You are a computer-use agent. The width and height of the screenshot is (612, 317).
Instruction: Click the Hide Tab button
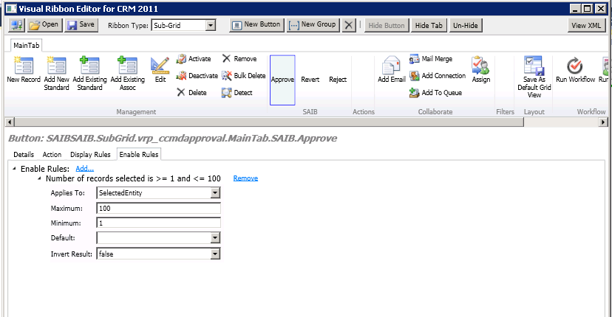pyautogui.click(x=429, y=25)
